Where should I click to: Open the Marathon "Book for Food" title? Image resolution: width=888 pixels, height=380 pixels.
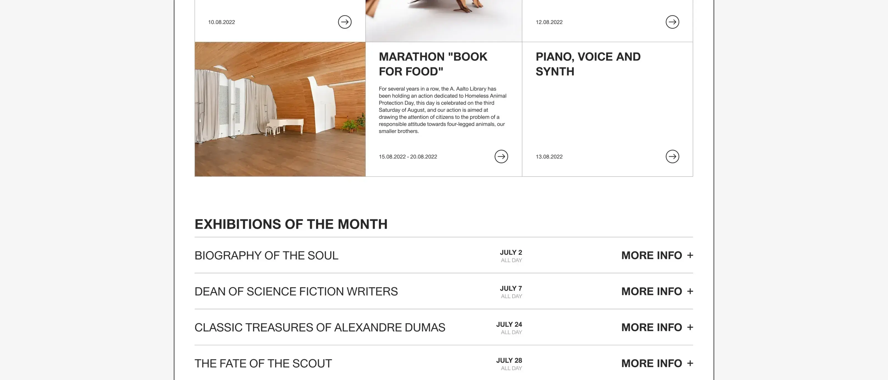433,64
